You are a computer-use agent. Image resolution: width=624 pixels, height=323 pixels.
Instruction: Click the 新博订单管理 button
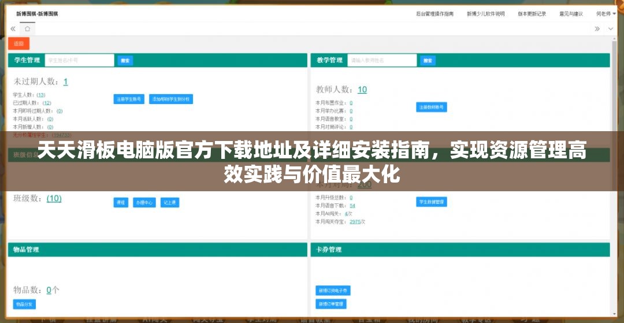(x=330, y=305)
